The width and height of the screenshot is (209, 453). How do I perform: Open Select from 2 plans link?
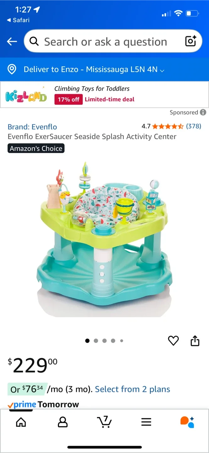click(132, 389)
